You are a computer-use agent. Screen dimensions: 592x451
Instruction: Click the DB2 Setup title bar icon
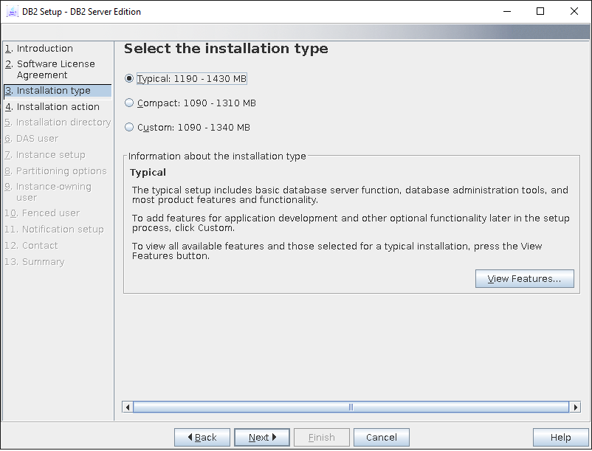[13, 12]
